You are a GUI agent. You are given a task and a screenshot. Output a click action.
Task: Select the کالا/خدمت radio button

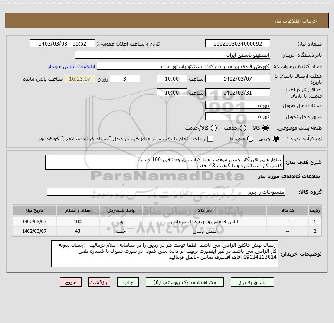[x=214, y=128]
